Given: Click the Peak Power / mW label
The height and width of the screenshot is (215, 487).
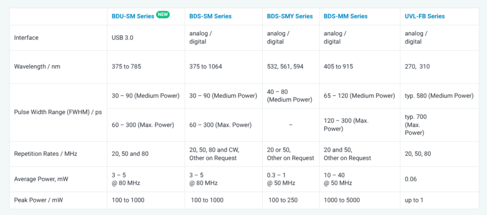Looking at the screenshot, I should [x=39, y=200].
